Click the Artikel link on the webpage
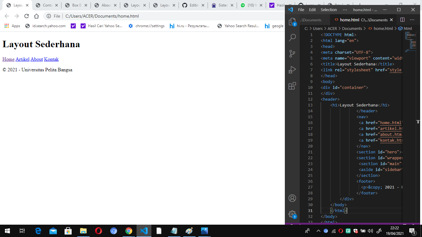The height and width of the screenshot is (237, 422). [x=22, y=59]
